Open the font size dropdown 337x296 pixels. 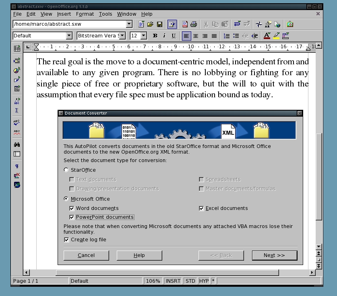[x=144, y=36]
